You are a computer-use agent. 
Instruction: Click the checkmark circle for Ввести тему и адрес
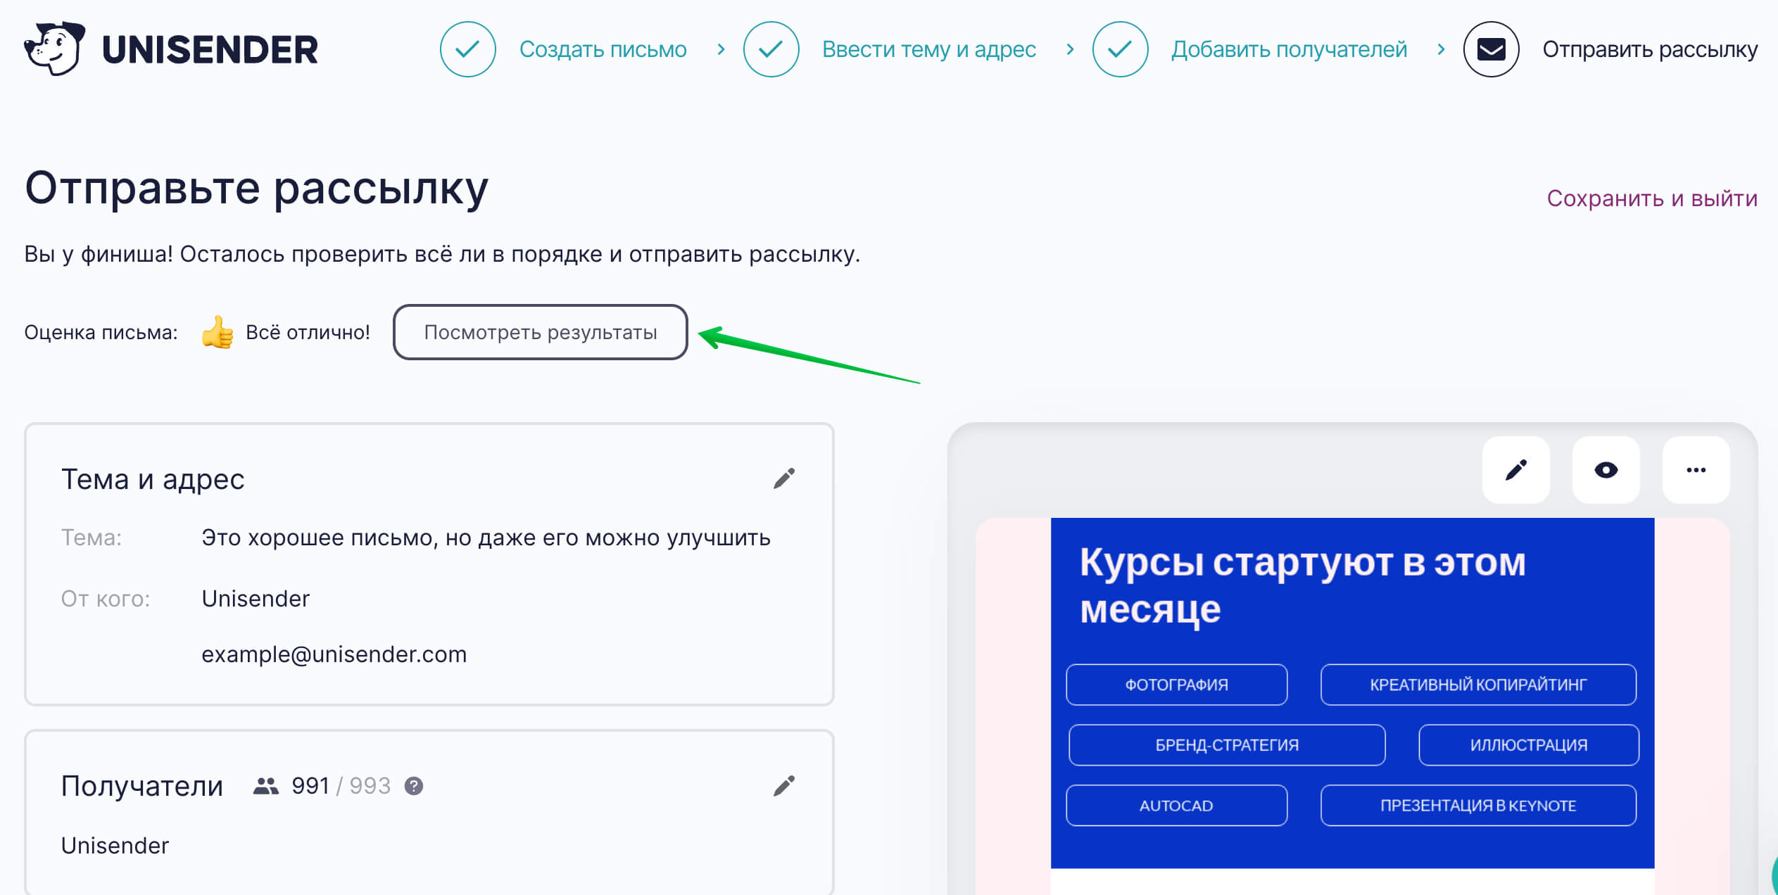click(x=771, y=49)
